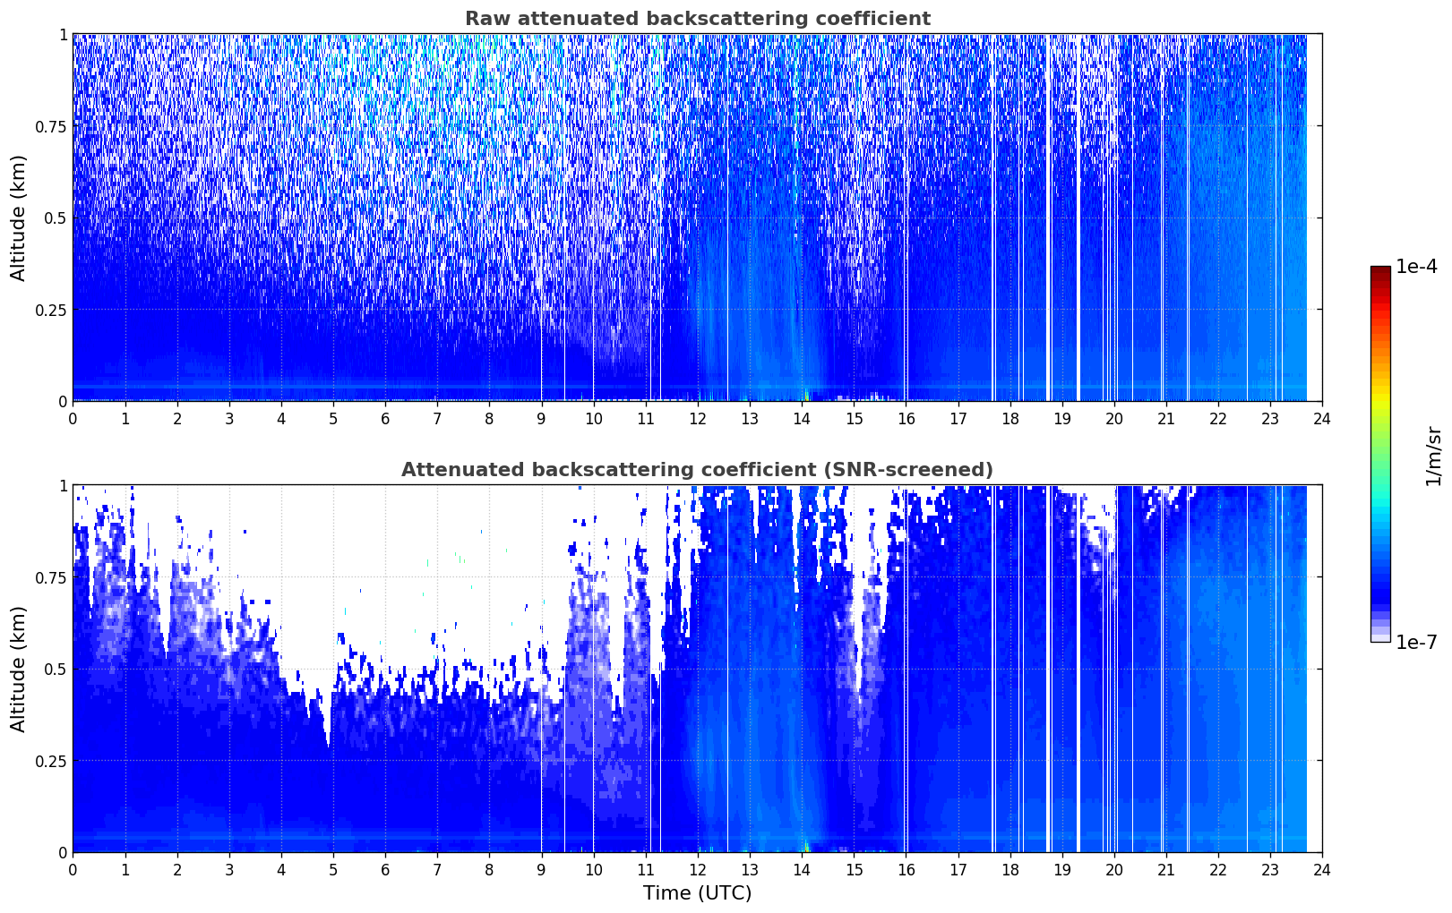The image size is (1452, 913).
Task: Click x-axis tick "6" under the raw plot
Action: coord(385,418)
